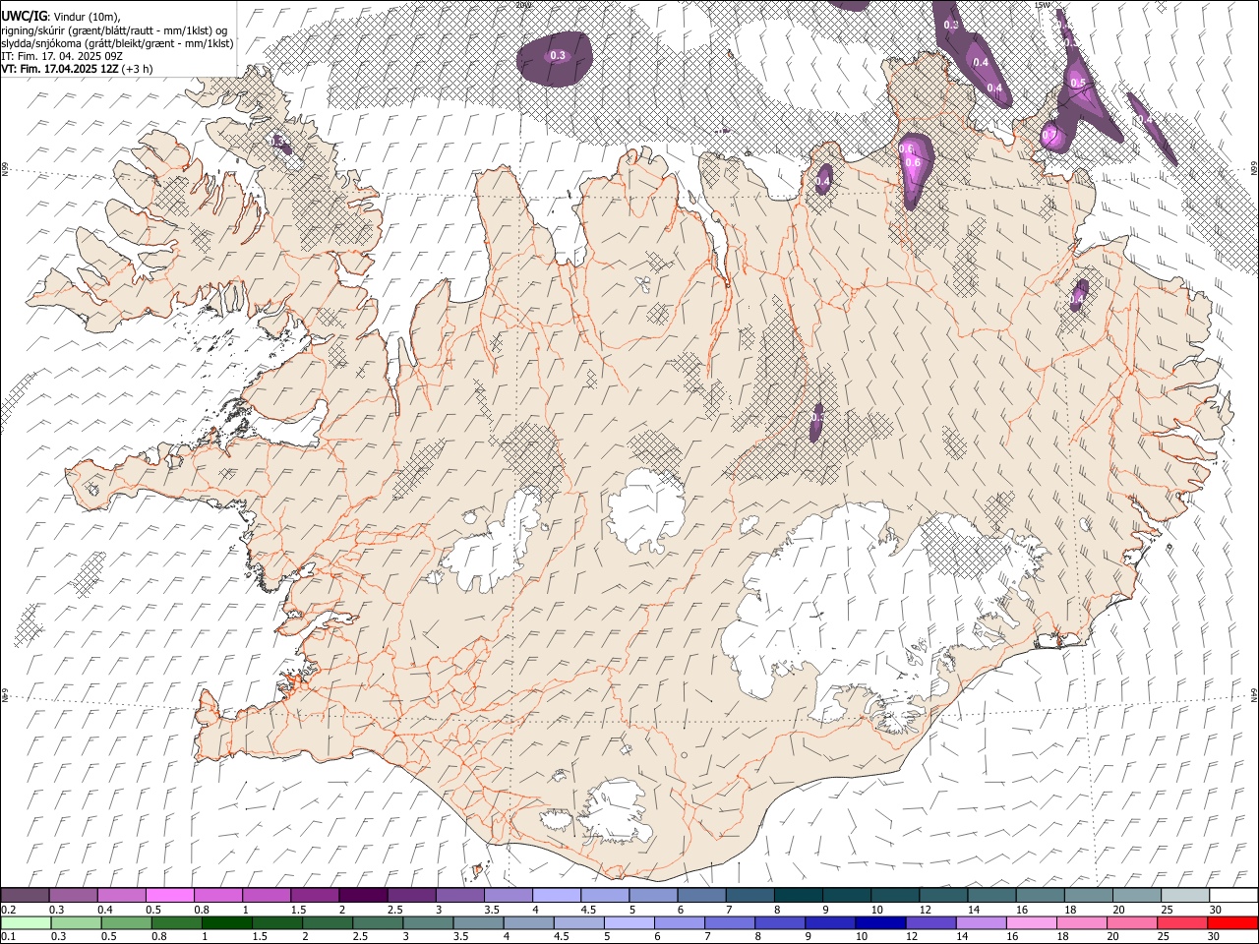Viewport: 1259px width, 944px height.
Task: Click the 0.3 swatch in the purple snow legend
Action: (x=74, y=896)
